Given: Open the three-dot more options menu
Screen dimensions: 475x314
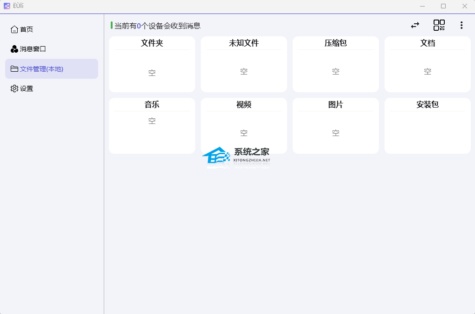Looking at the screenshot, I should pyautogui.click(x=462, y=25).
